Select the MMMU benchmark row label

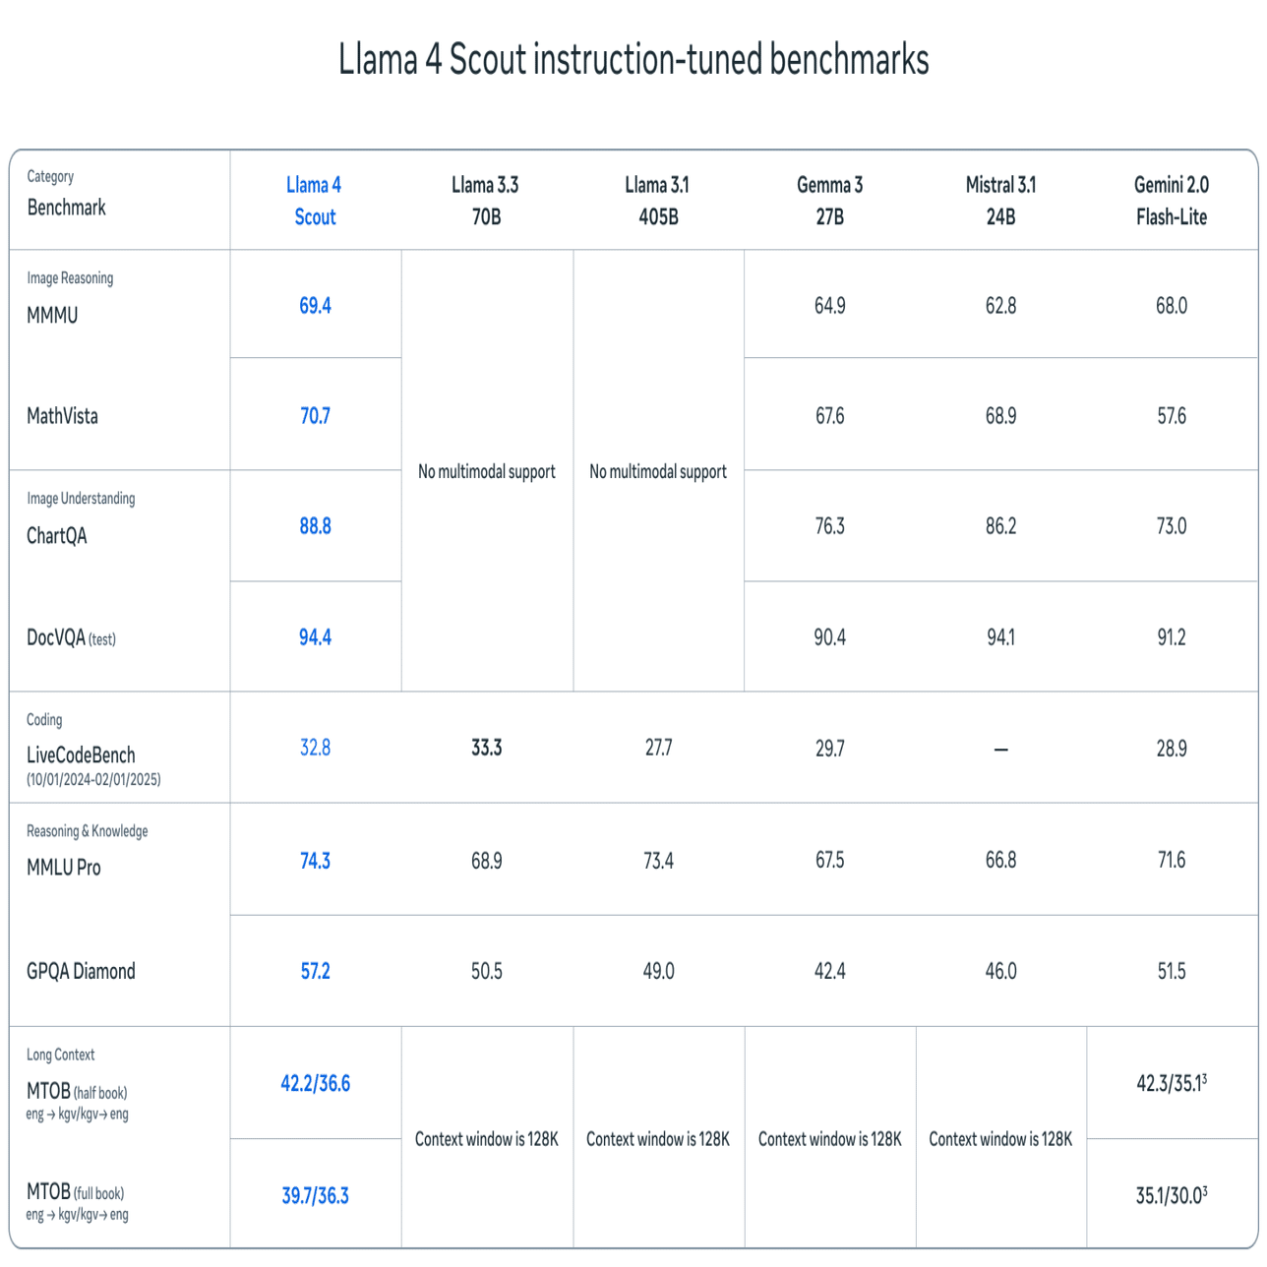pos(52,316)
